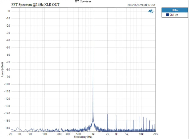Viewport: 189px width, 139px height.
Task: Click the -80 label on the level axis
Action: pyautogui.click(x=8, y=69)
